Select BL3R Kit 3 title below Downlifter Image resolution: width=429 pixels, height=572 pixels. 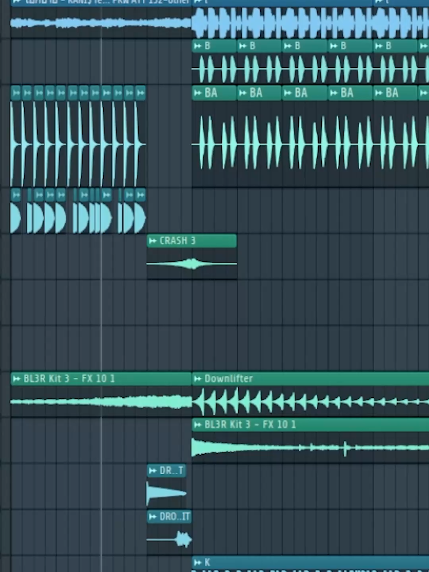[x=250, y=425]
